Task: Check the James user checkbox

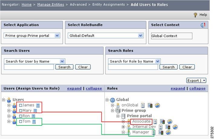Action: tap(21, 105)
